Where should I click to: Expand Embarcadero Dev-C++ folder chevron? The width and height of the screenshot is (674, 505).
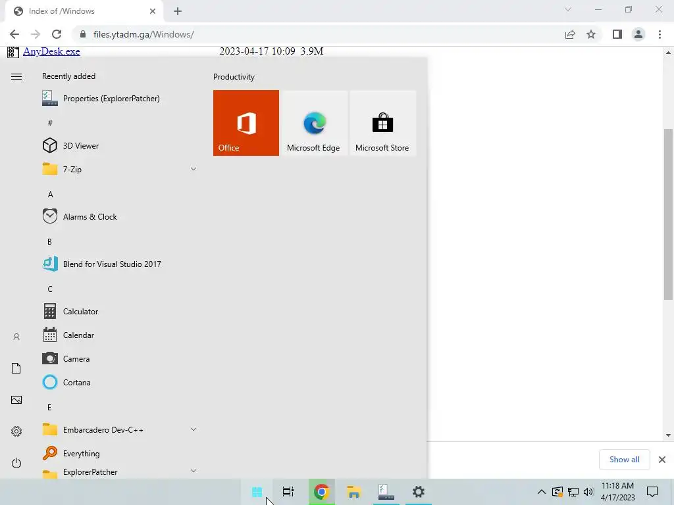point(194,429)
